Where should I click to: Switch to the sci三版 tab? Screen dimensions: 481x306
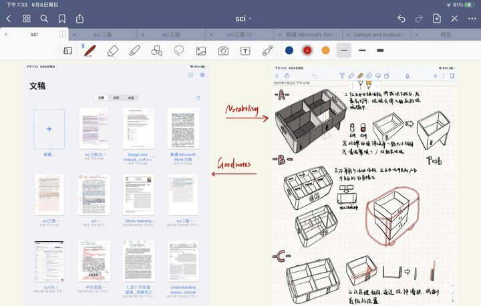171,35
